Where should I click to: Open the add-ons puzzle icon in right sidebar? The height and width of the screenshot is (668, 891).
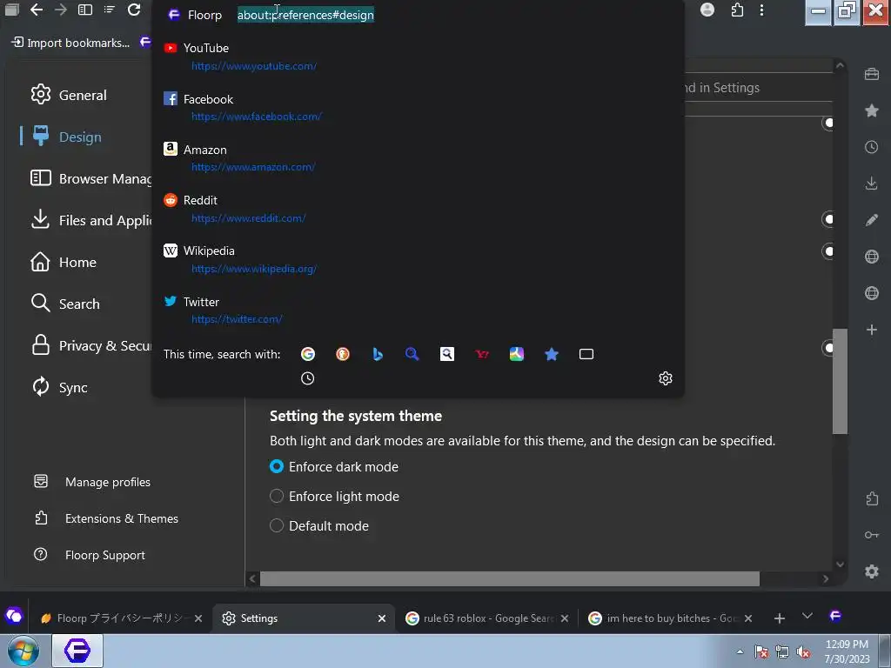point(872,498)
